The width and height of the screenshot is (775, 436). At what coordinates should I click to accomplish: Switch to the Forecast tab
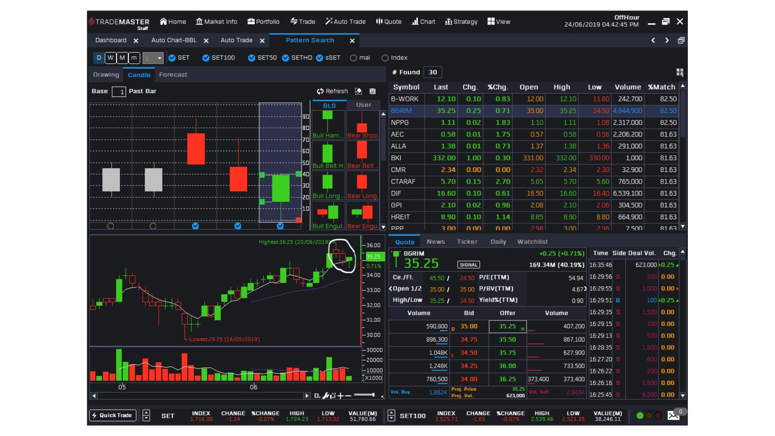[173, 75]
